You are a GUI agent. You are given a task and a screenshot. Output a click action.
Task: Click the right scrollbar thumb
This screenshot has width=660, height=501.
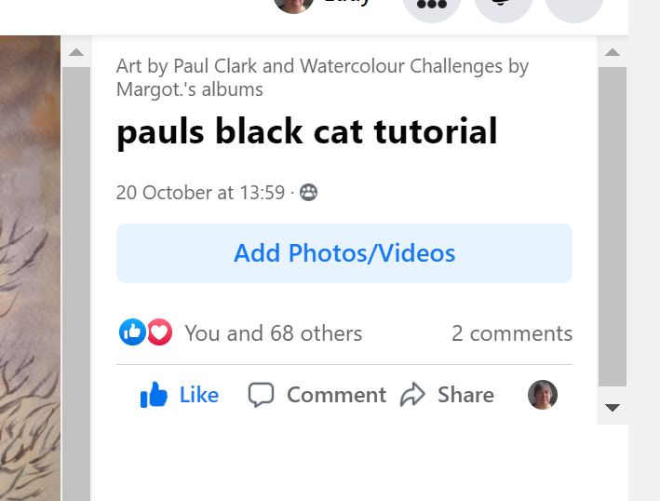coord(613,226)
